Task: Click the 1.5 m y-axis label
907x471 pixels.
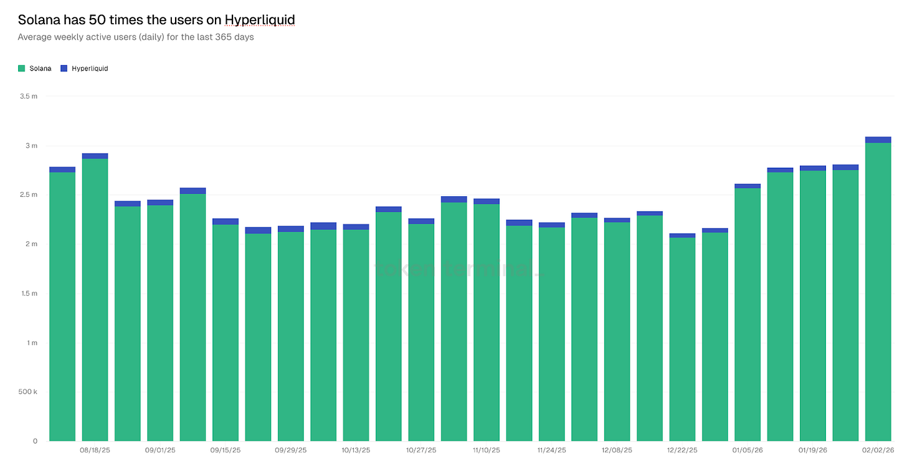Action: coord(29,293)
